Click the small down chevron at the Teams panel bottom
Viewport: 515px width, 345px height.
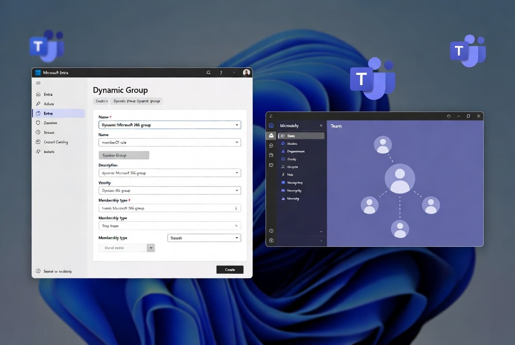321,232
